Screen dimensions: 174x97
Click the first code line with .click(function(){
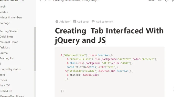(x=87, y=55)
